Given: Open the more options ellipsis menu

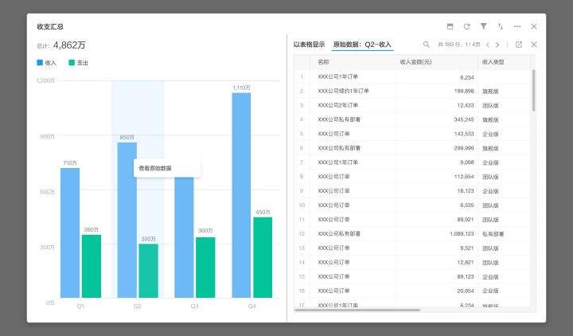Looking at the screenshot, I should point(517,26).
